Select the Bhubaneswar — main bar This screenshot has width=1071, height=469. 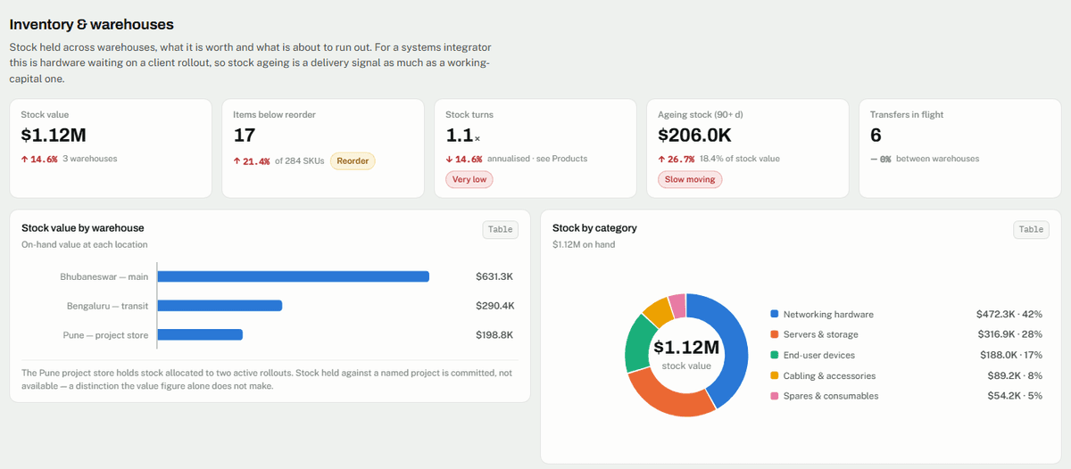pyautogui.click(x=294, y=276)
